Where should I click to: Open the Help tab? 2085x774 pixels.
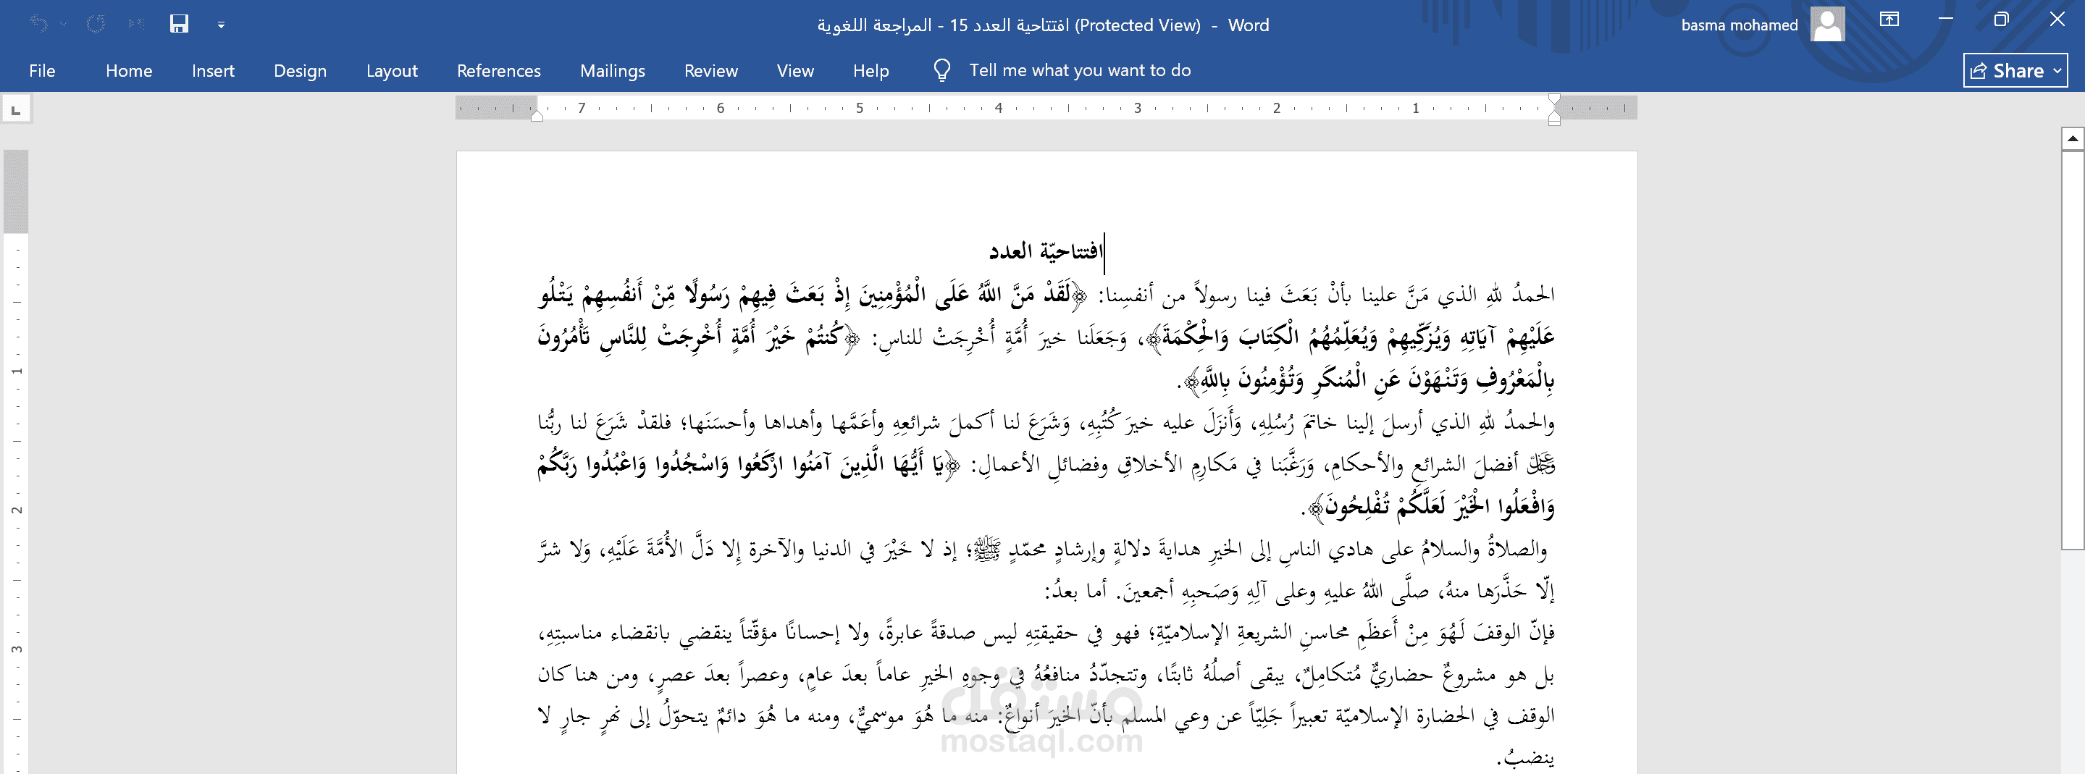[871, 70]
